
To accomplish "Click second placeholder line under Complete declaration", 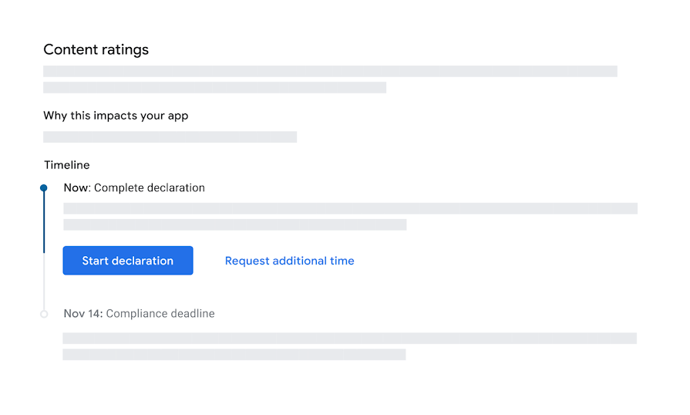I will click(x=235, y=225).
